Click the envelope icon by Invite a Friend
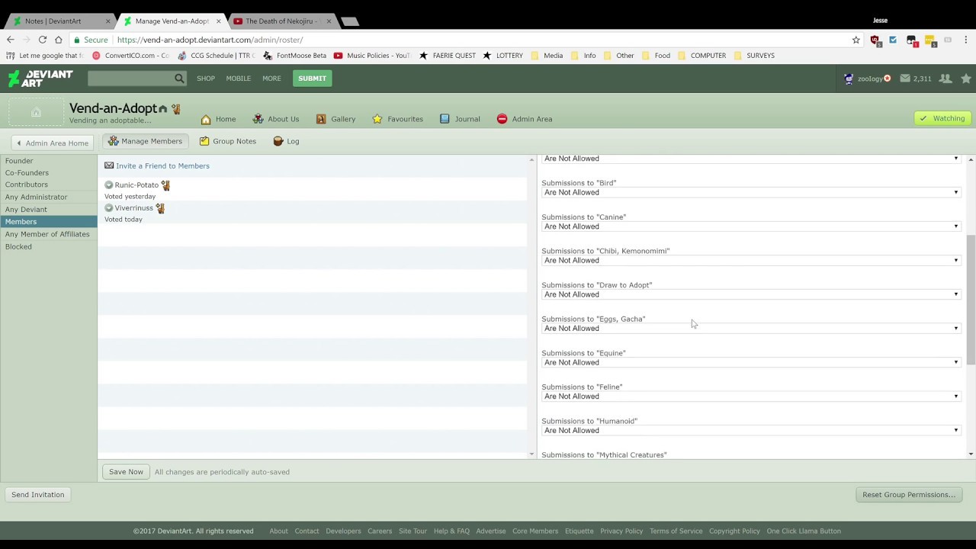The image size is (976, 549). (x=109, y=165)
